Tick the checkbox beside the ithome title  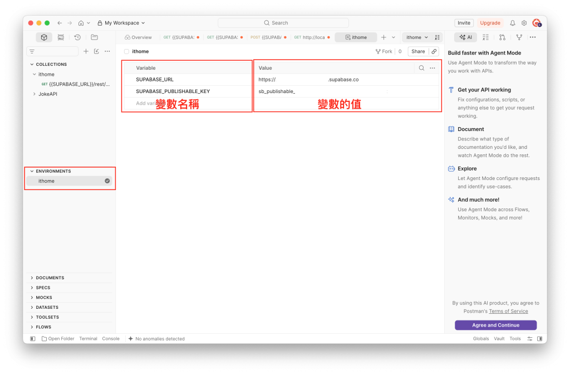[126, 52]
